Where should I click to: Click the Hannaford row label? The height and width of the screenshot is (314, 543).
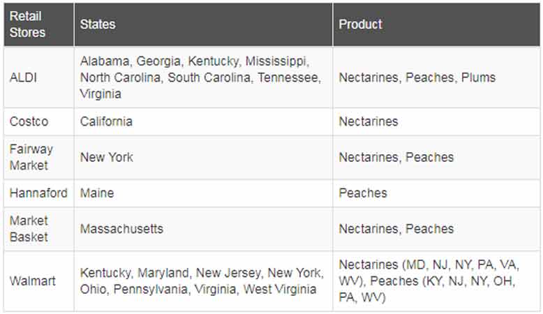point(39,193)
